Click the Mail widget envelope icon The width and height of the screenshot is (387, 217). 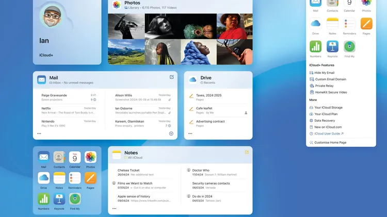click(41, 80)
